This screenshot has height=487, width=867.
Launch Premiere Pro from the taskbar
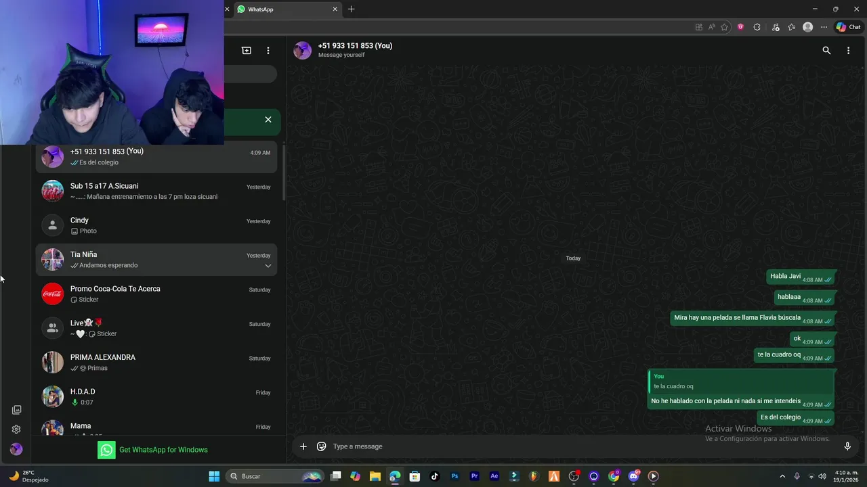coord(474,476)
